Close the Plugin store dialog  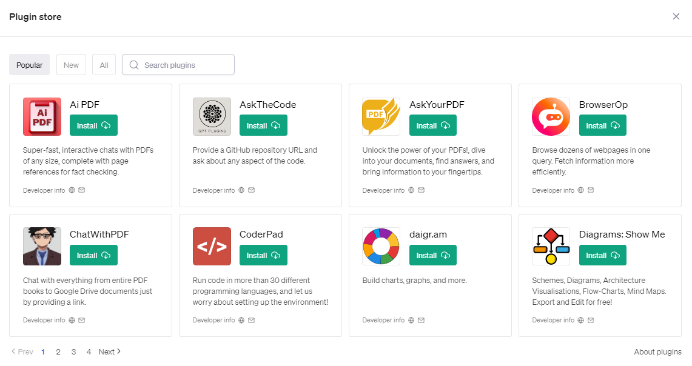pyautogui.click(x=676, y=16)
